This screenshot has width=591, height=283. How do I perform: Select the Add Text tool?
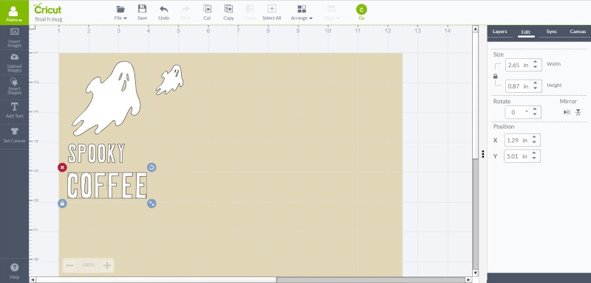14,111
